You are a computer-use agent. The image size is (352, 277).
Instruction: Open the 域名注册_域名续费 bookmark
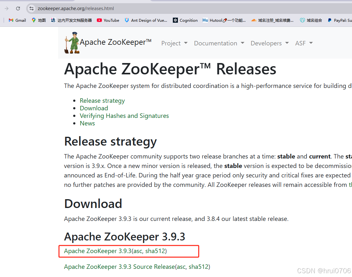click(272, 20)
